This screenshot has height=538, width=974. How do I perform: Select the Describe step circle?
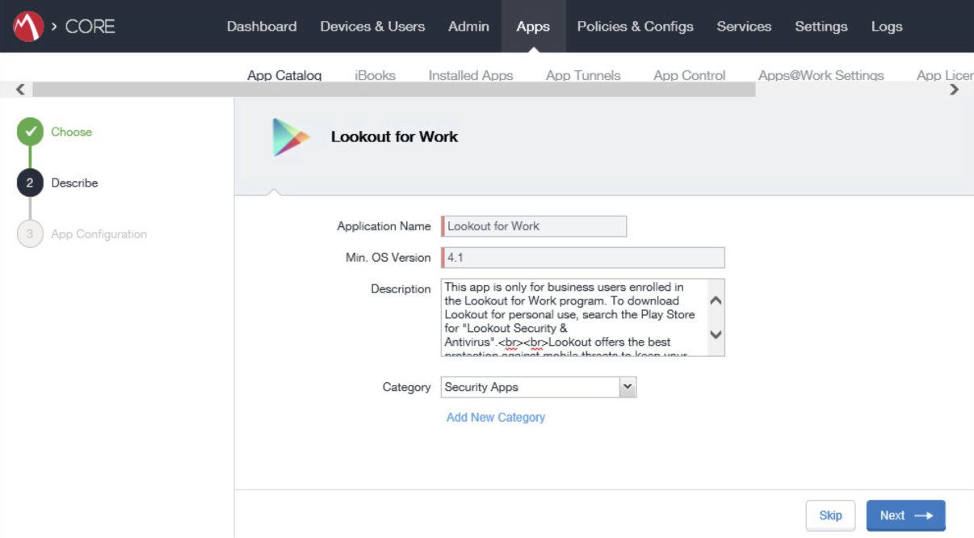click(x=30, y=183)
